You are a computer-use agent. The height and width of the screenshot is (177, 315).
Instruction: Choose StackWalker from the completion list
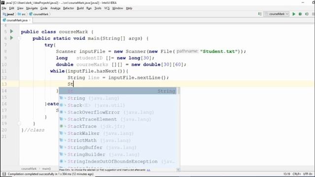(x=118, y=133)
